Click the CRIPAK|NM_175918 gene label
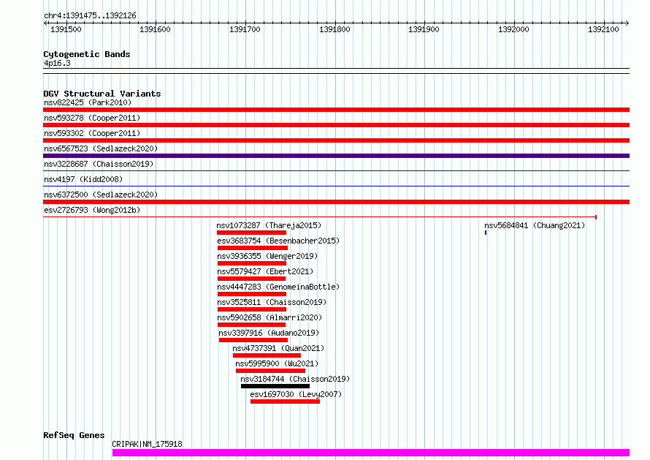 point(147,444)
